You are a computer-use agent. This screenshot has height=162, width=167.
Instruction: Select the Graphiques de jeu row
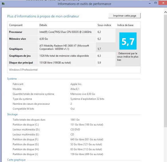point(61,56)
